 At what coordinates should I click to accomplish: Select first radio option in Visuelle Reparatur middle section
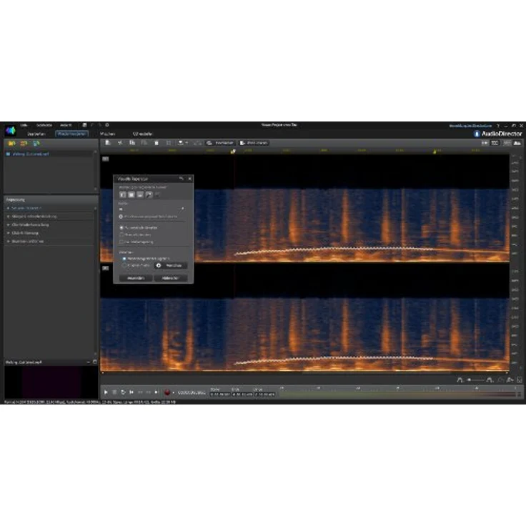pyautogui.click(x=121, y=227)
